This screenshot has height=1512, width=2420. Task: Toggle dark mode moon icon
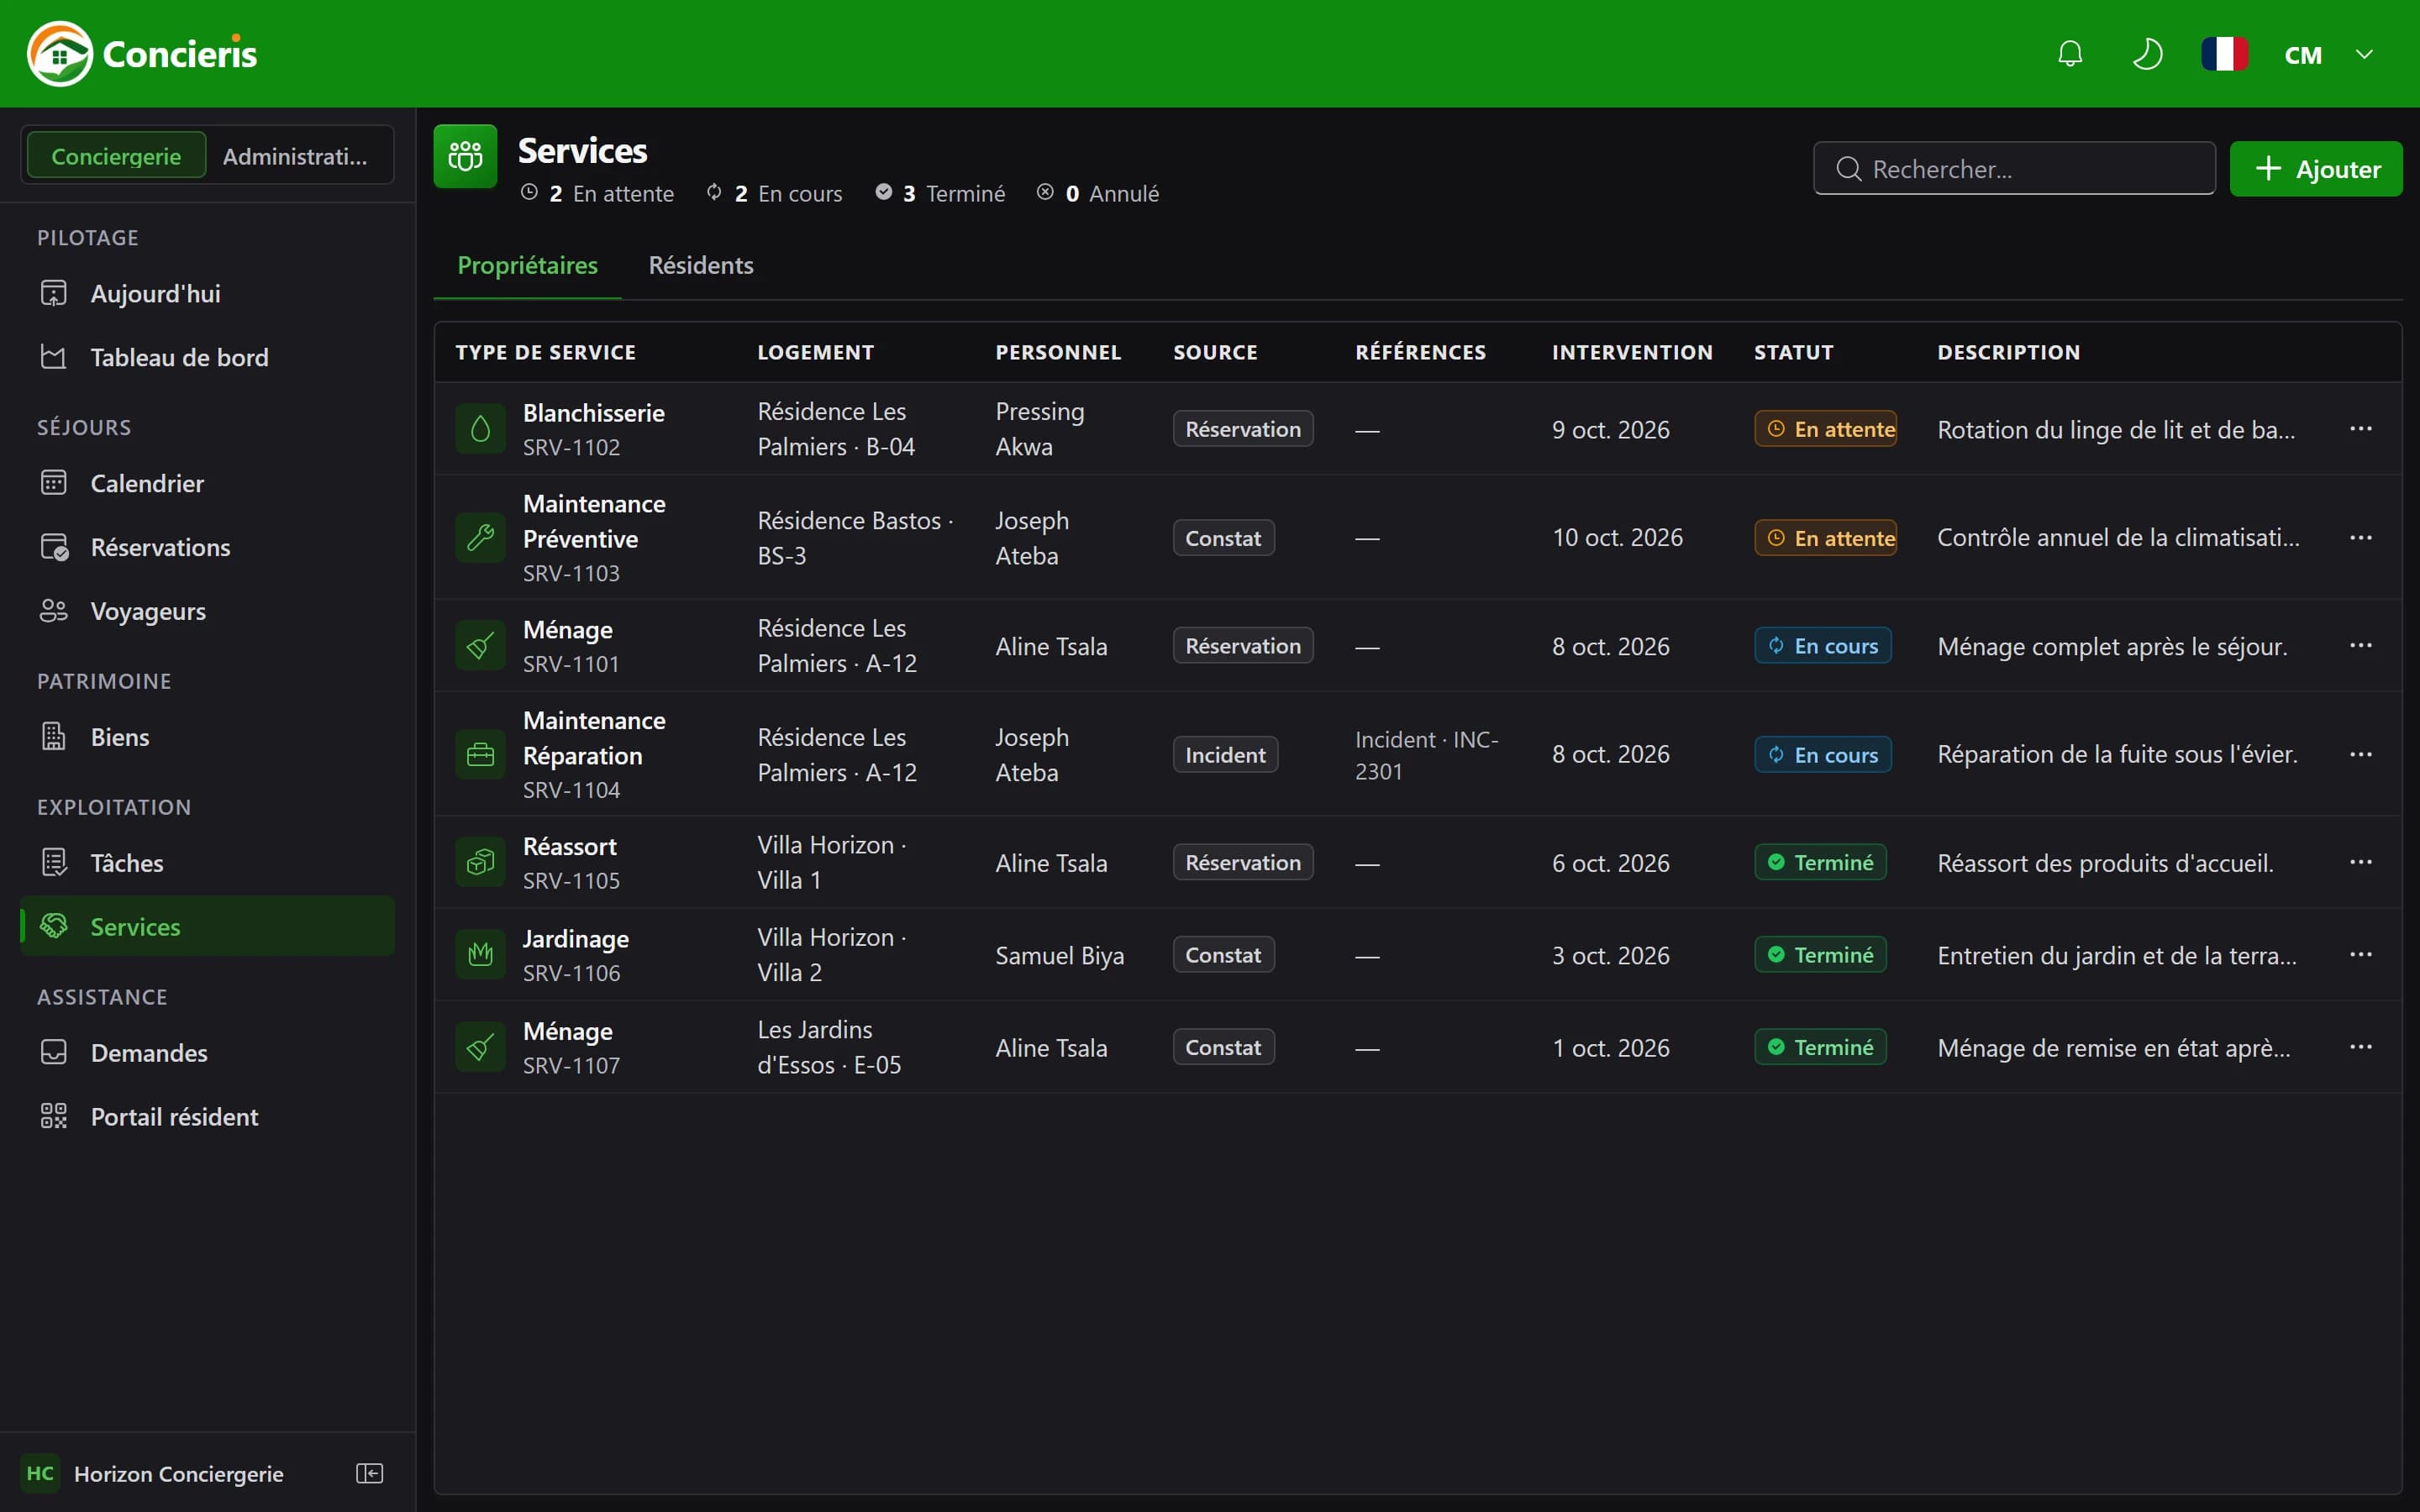click(2147, 54)
